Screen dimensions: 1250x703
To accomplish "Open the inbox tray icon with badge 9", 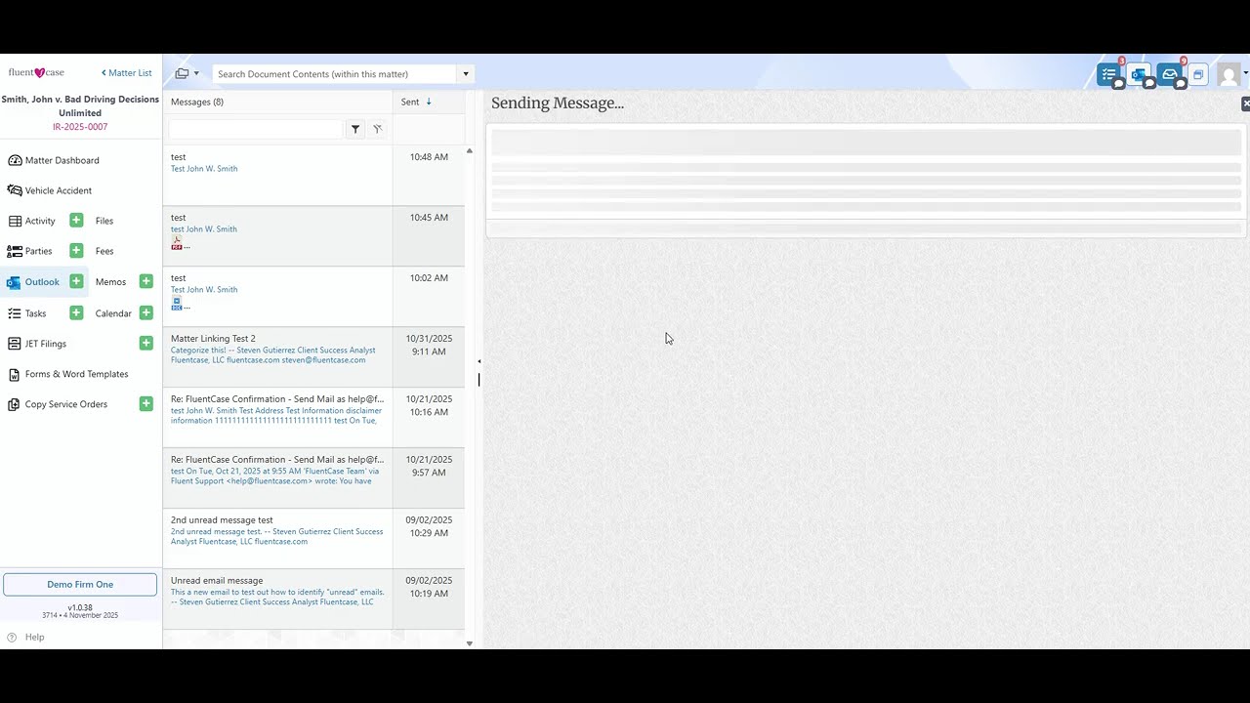I will [1170, 74].
